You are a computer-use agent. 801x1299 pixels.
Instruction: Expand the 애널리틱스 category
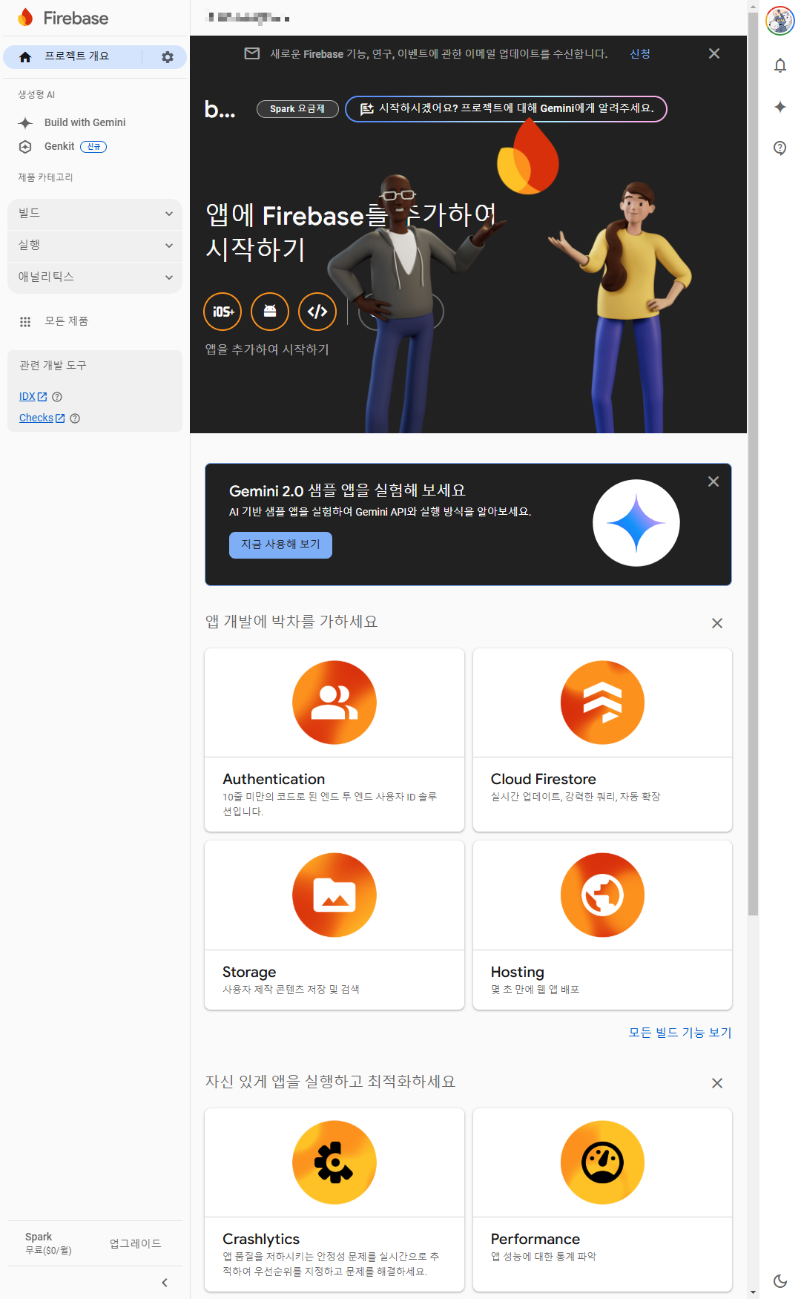[95, 277]
